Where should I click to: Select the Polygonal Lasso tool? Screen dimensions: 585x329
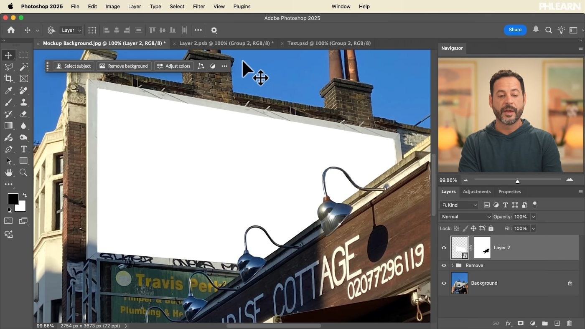8,67
